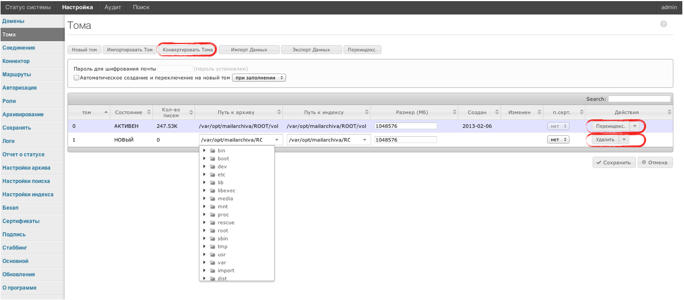
Task: Click the bin folder icon in tree
Action: tap(213, 151)
